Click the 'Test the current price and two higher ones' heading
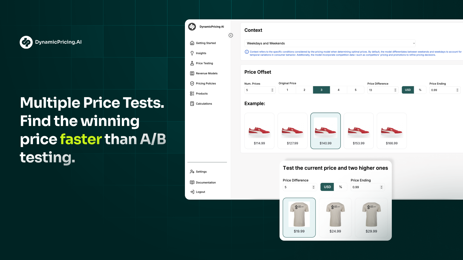The width and height of the screenshot is (463, 260). click(335, 168)
